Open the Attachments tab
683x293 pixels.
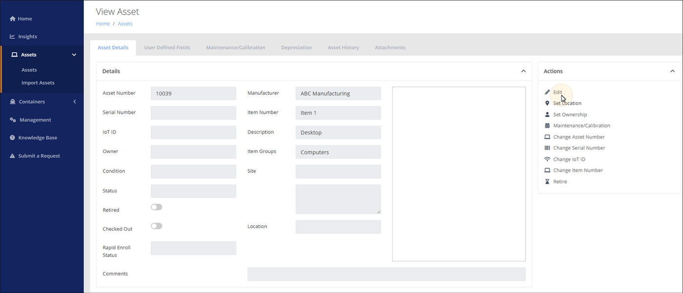coord(390,48)
